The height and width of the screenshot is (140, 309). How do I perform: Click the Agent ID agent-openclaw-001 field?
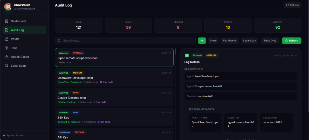click(241, 86)
